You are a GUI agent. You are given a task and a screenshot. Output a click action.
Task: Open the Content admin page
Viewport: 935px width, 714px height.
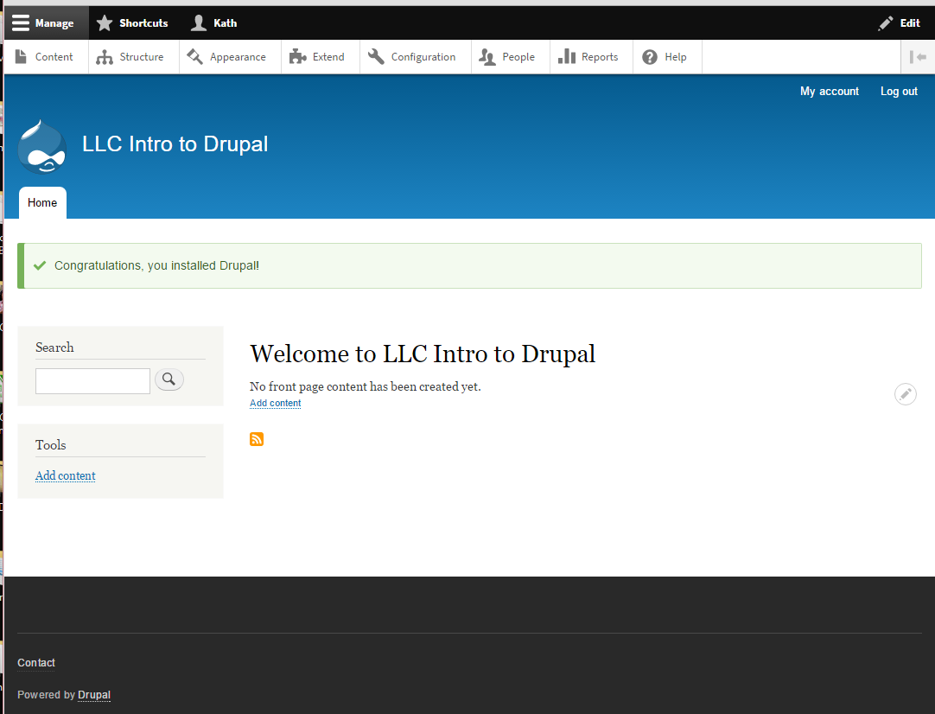click(x=46, y=57)
